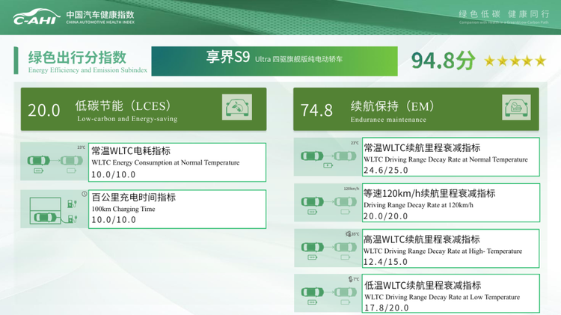Click the low-carbon car icon in the LCES header
This screenshot has height=315, width=561.
pyautogui.click(x=238, y=108)
